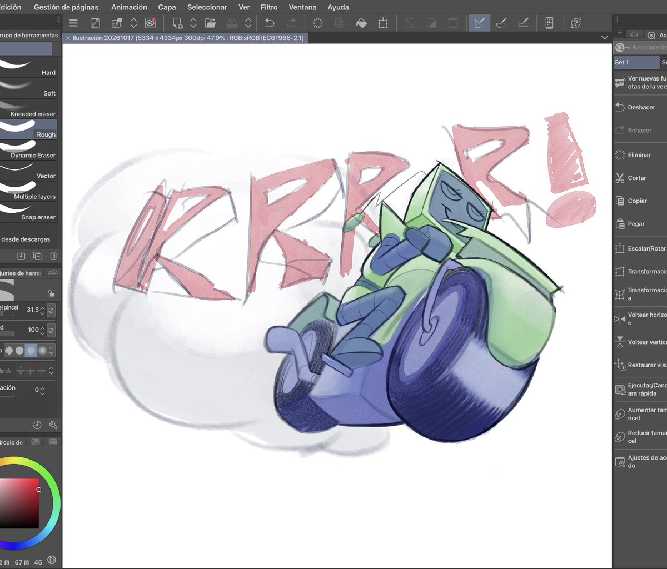
Task: Open sub tool detail with the wrench icon
Action: click(x=53, y=425)
